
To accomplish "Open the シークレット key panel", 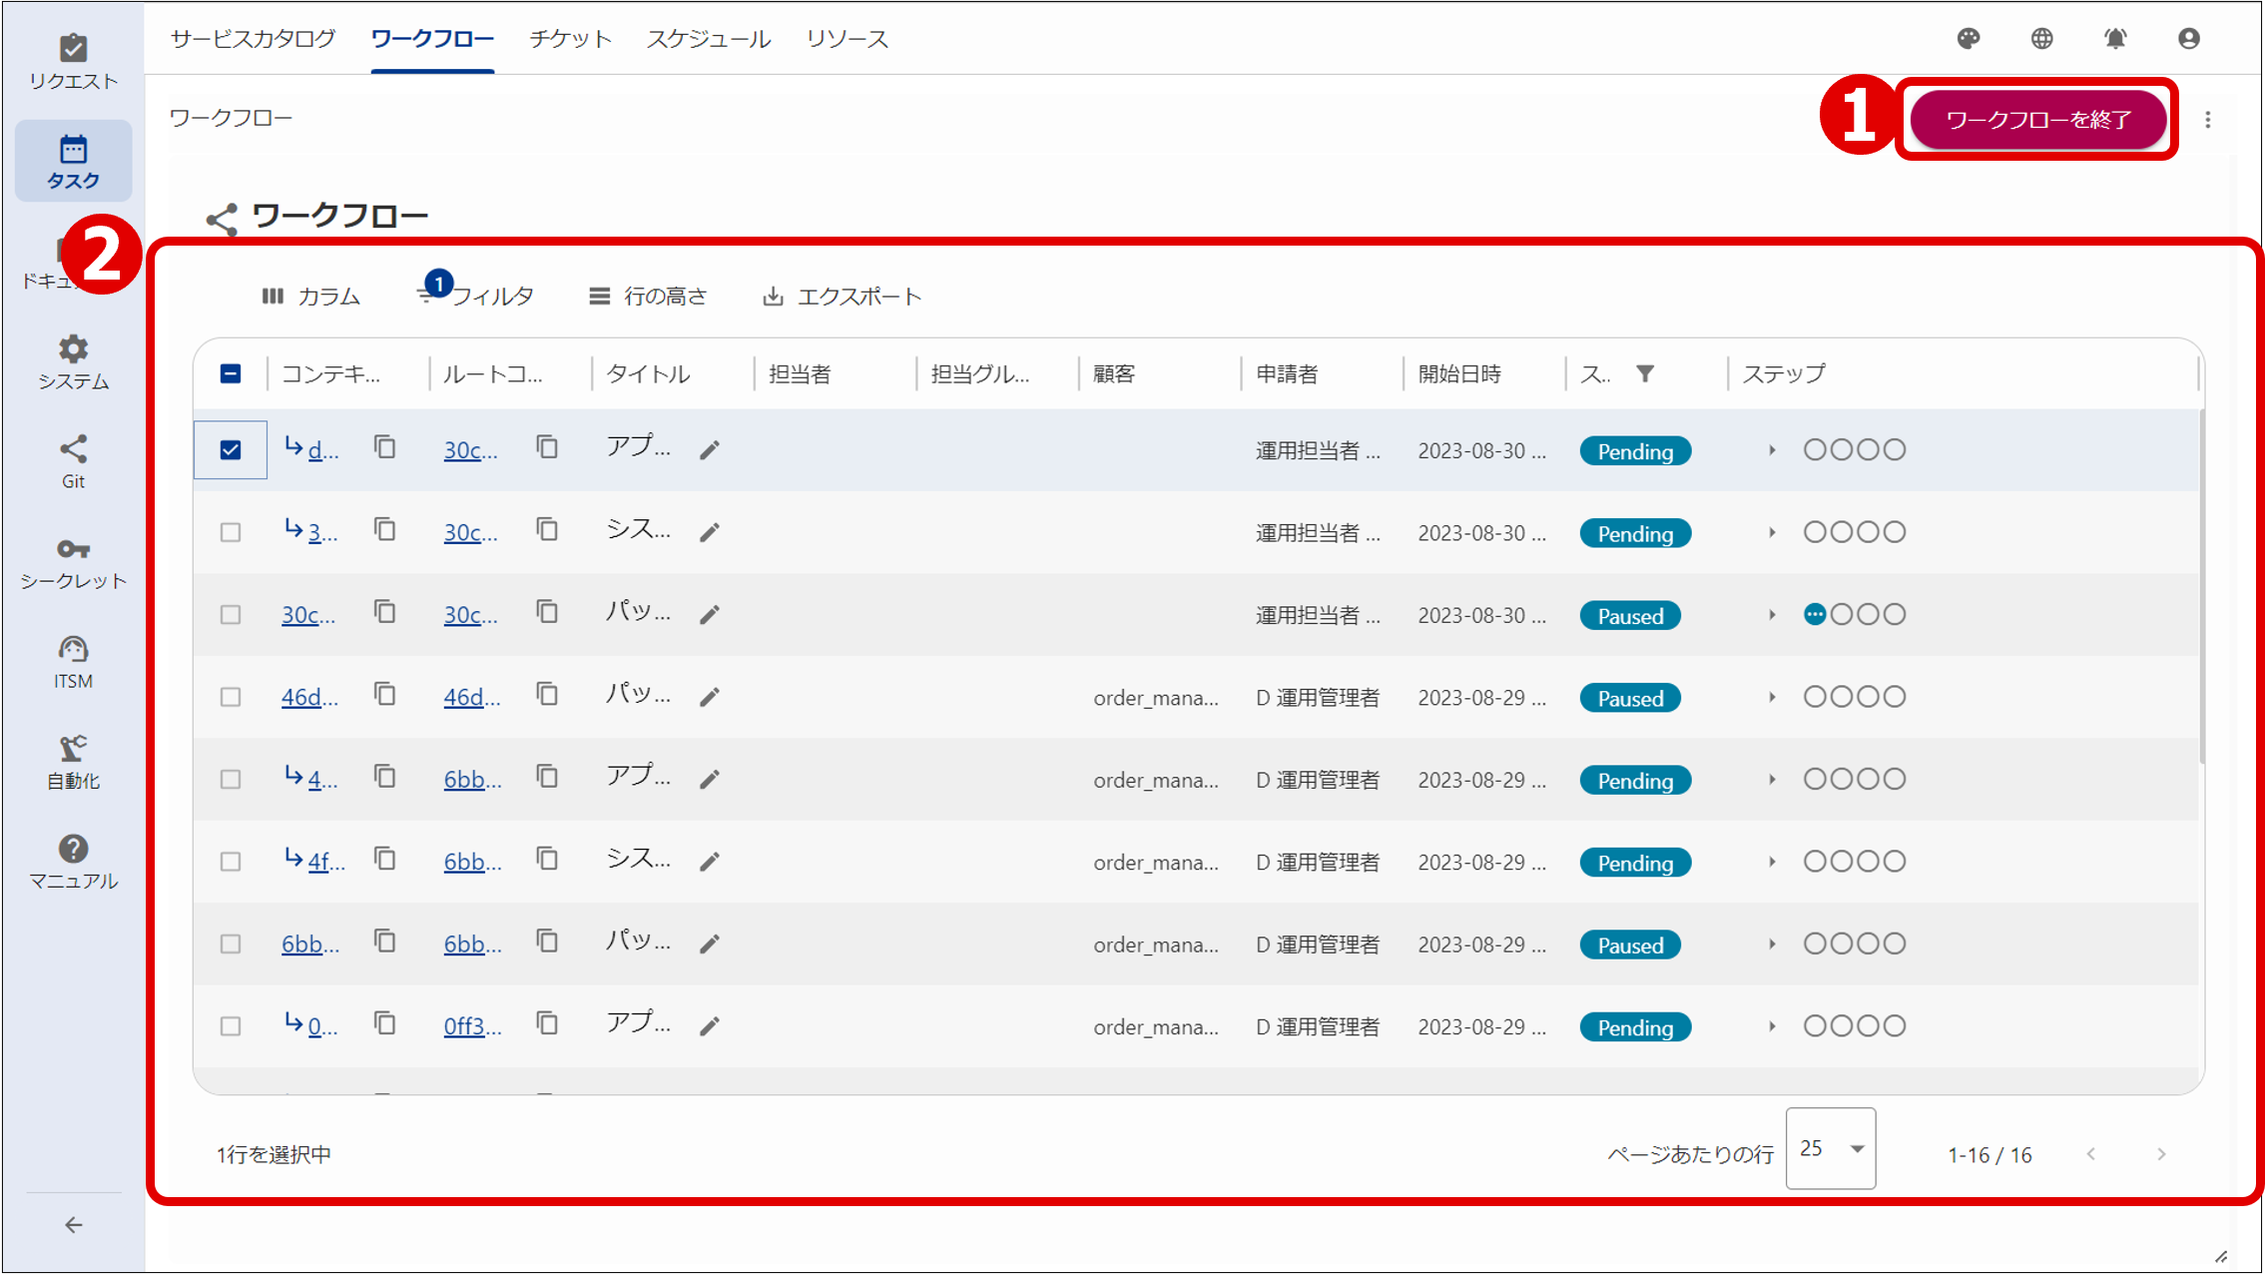I will 74,559.
